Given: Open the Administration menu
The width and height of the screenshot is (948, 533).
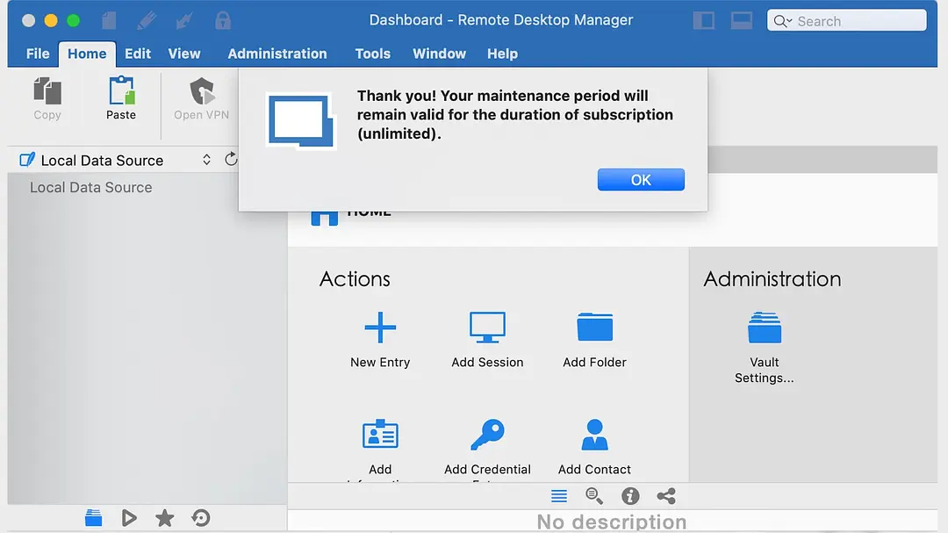Looking at the screenshot, I should pos(277,54).
